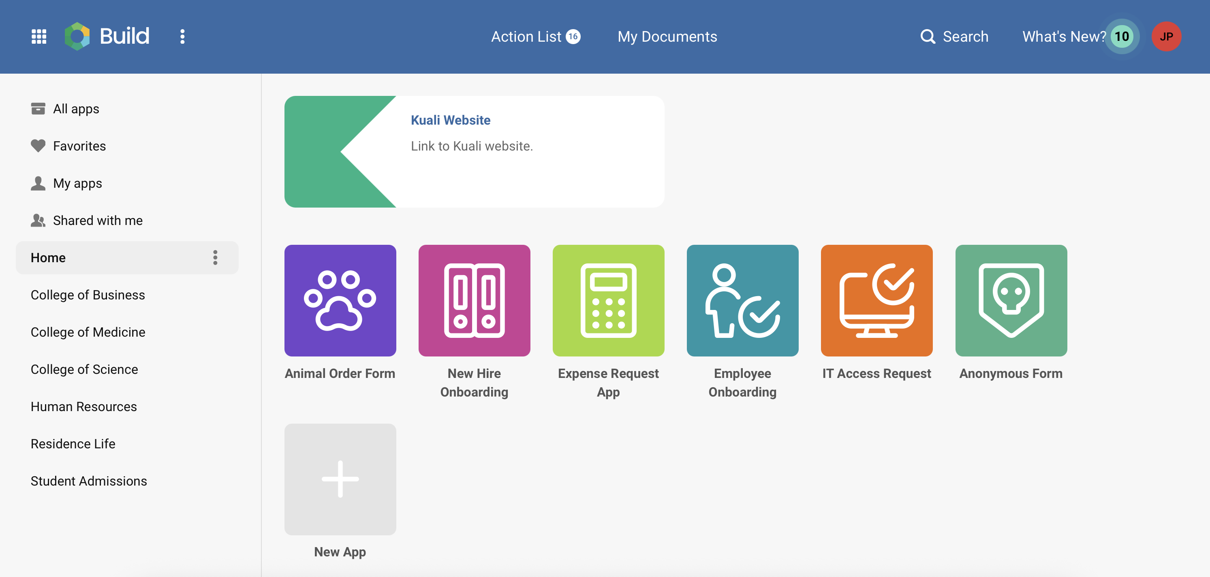Open the Home category options menu
1210x577 pixels.
coord(216,257)
